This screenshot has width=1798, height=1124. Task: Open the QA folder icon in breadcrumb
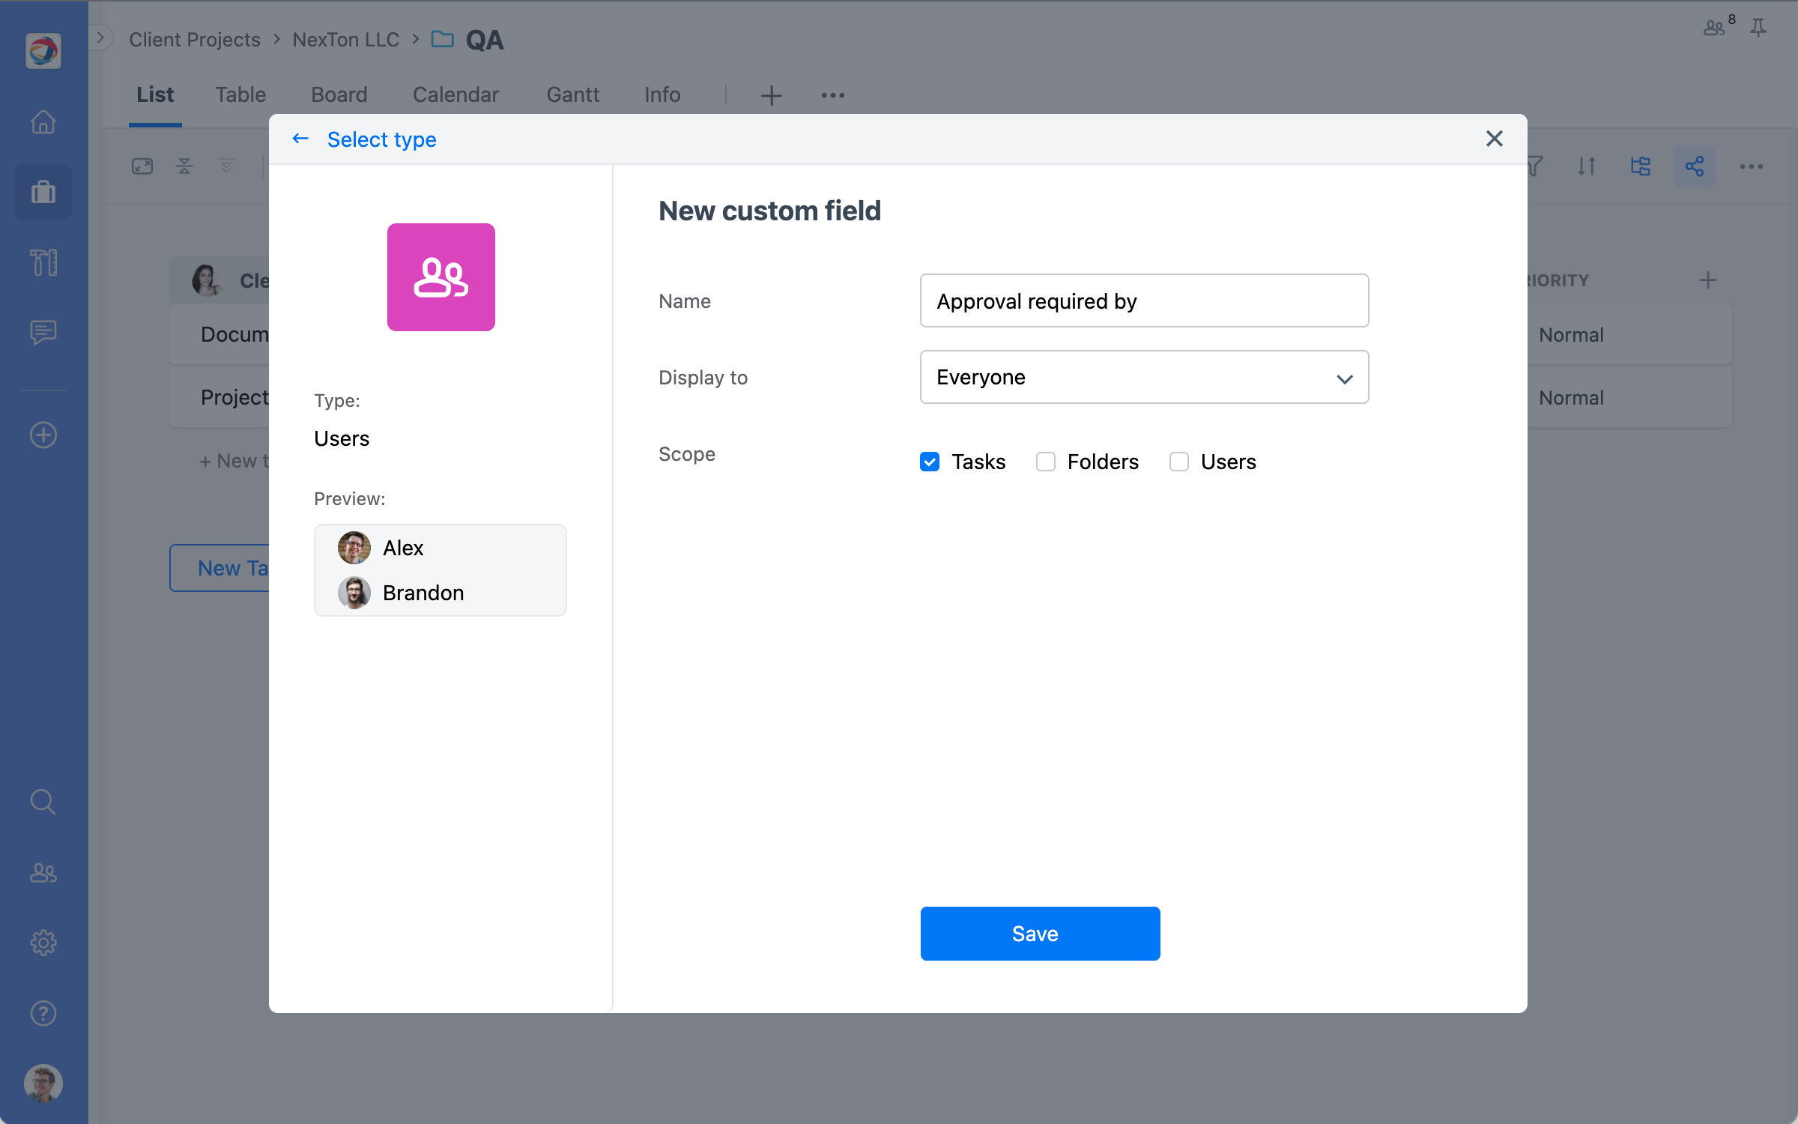(x=443, y=39)
